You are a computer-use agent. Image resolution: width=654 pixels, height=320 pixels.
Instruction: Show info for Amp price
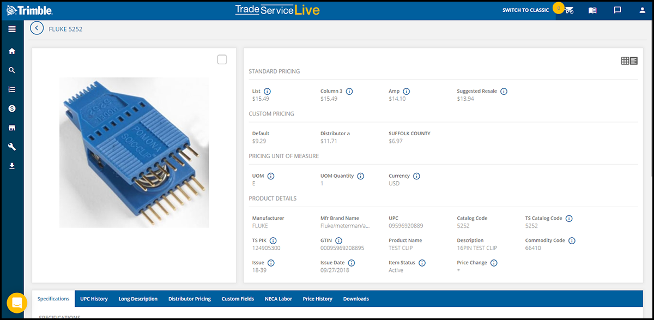coord(407,92)
